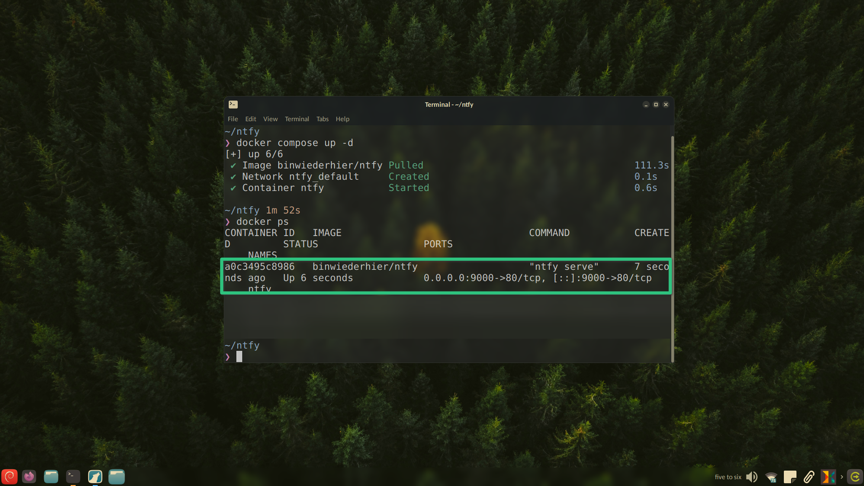Screen dimensions: 864x486
Task: Open clipboard manager via paperclip tray icon
Action: tap(810, 477)
